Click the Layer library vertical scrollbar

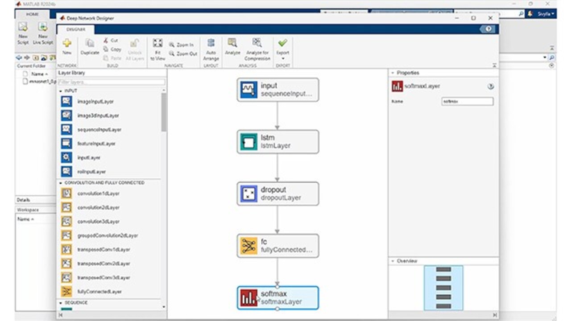point(164,111)
